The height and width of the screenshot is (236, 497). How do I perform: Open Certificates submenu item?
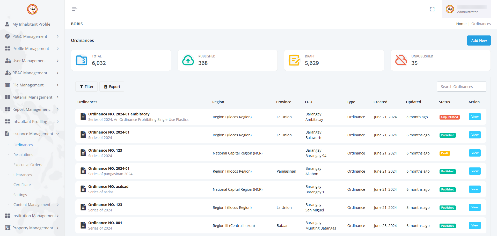(23, 185)
